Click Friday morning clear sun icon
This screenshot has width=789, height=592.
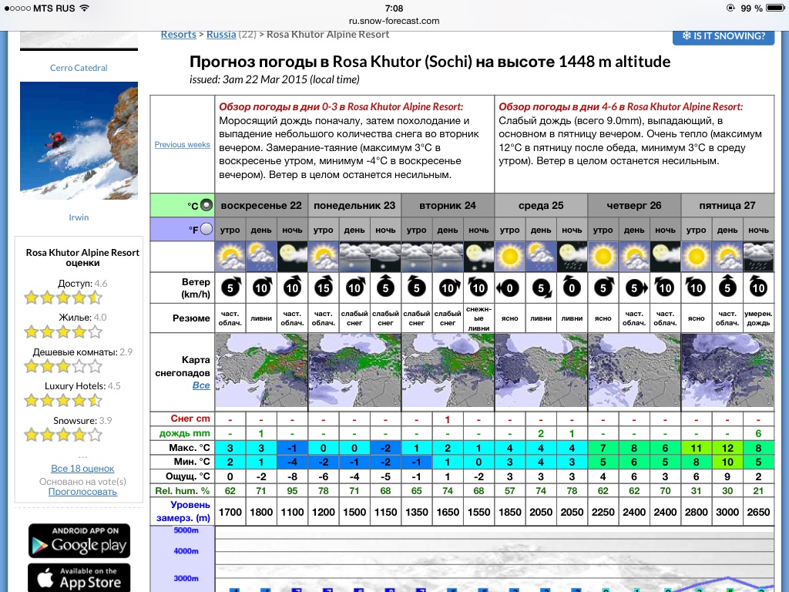[696, 257]
